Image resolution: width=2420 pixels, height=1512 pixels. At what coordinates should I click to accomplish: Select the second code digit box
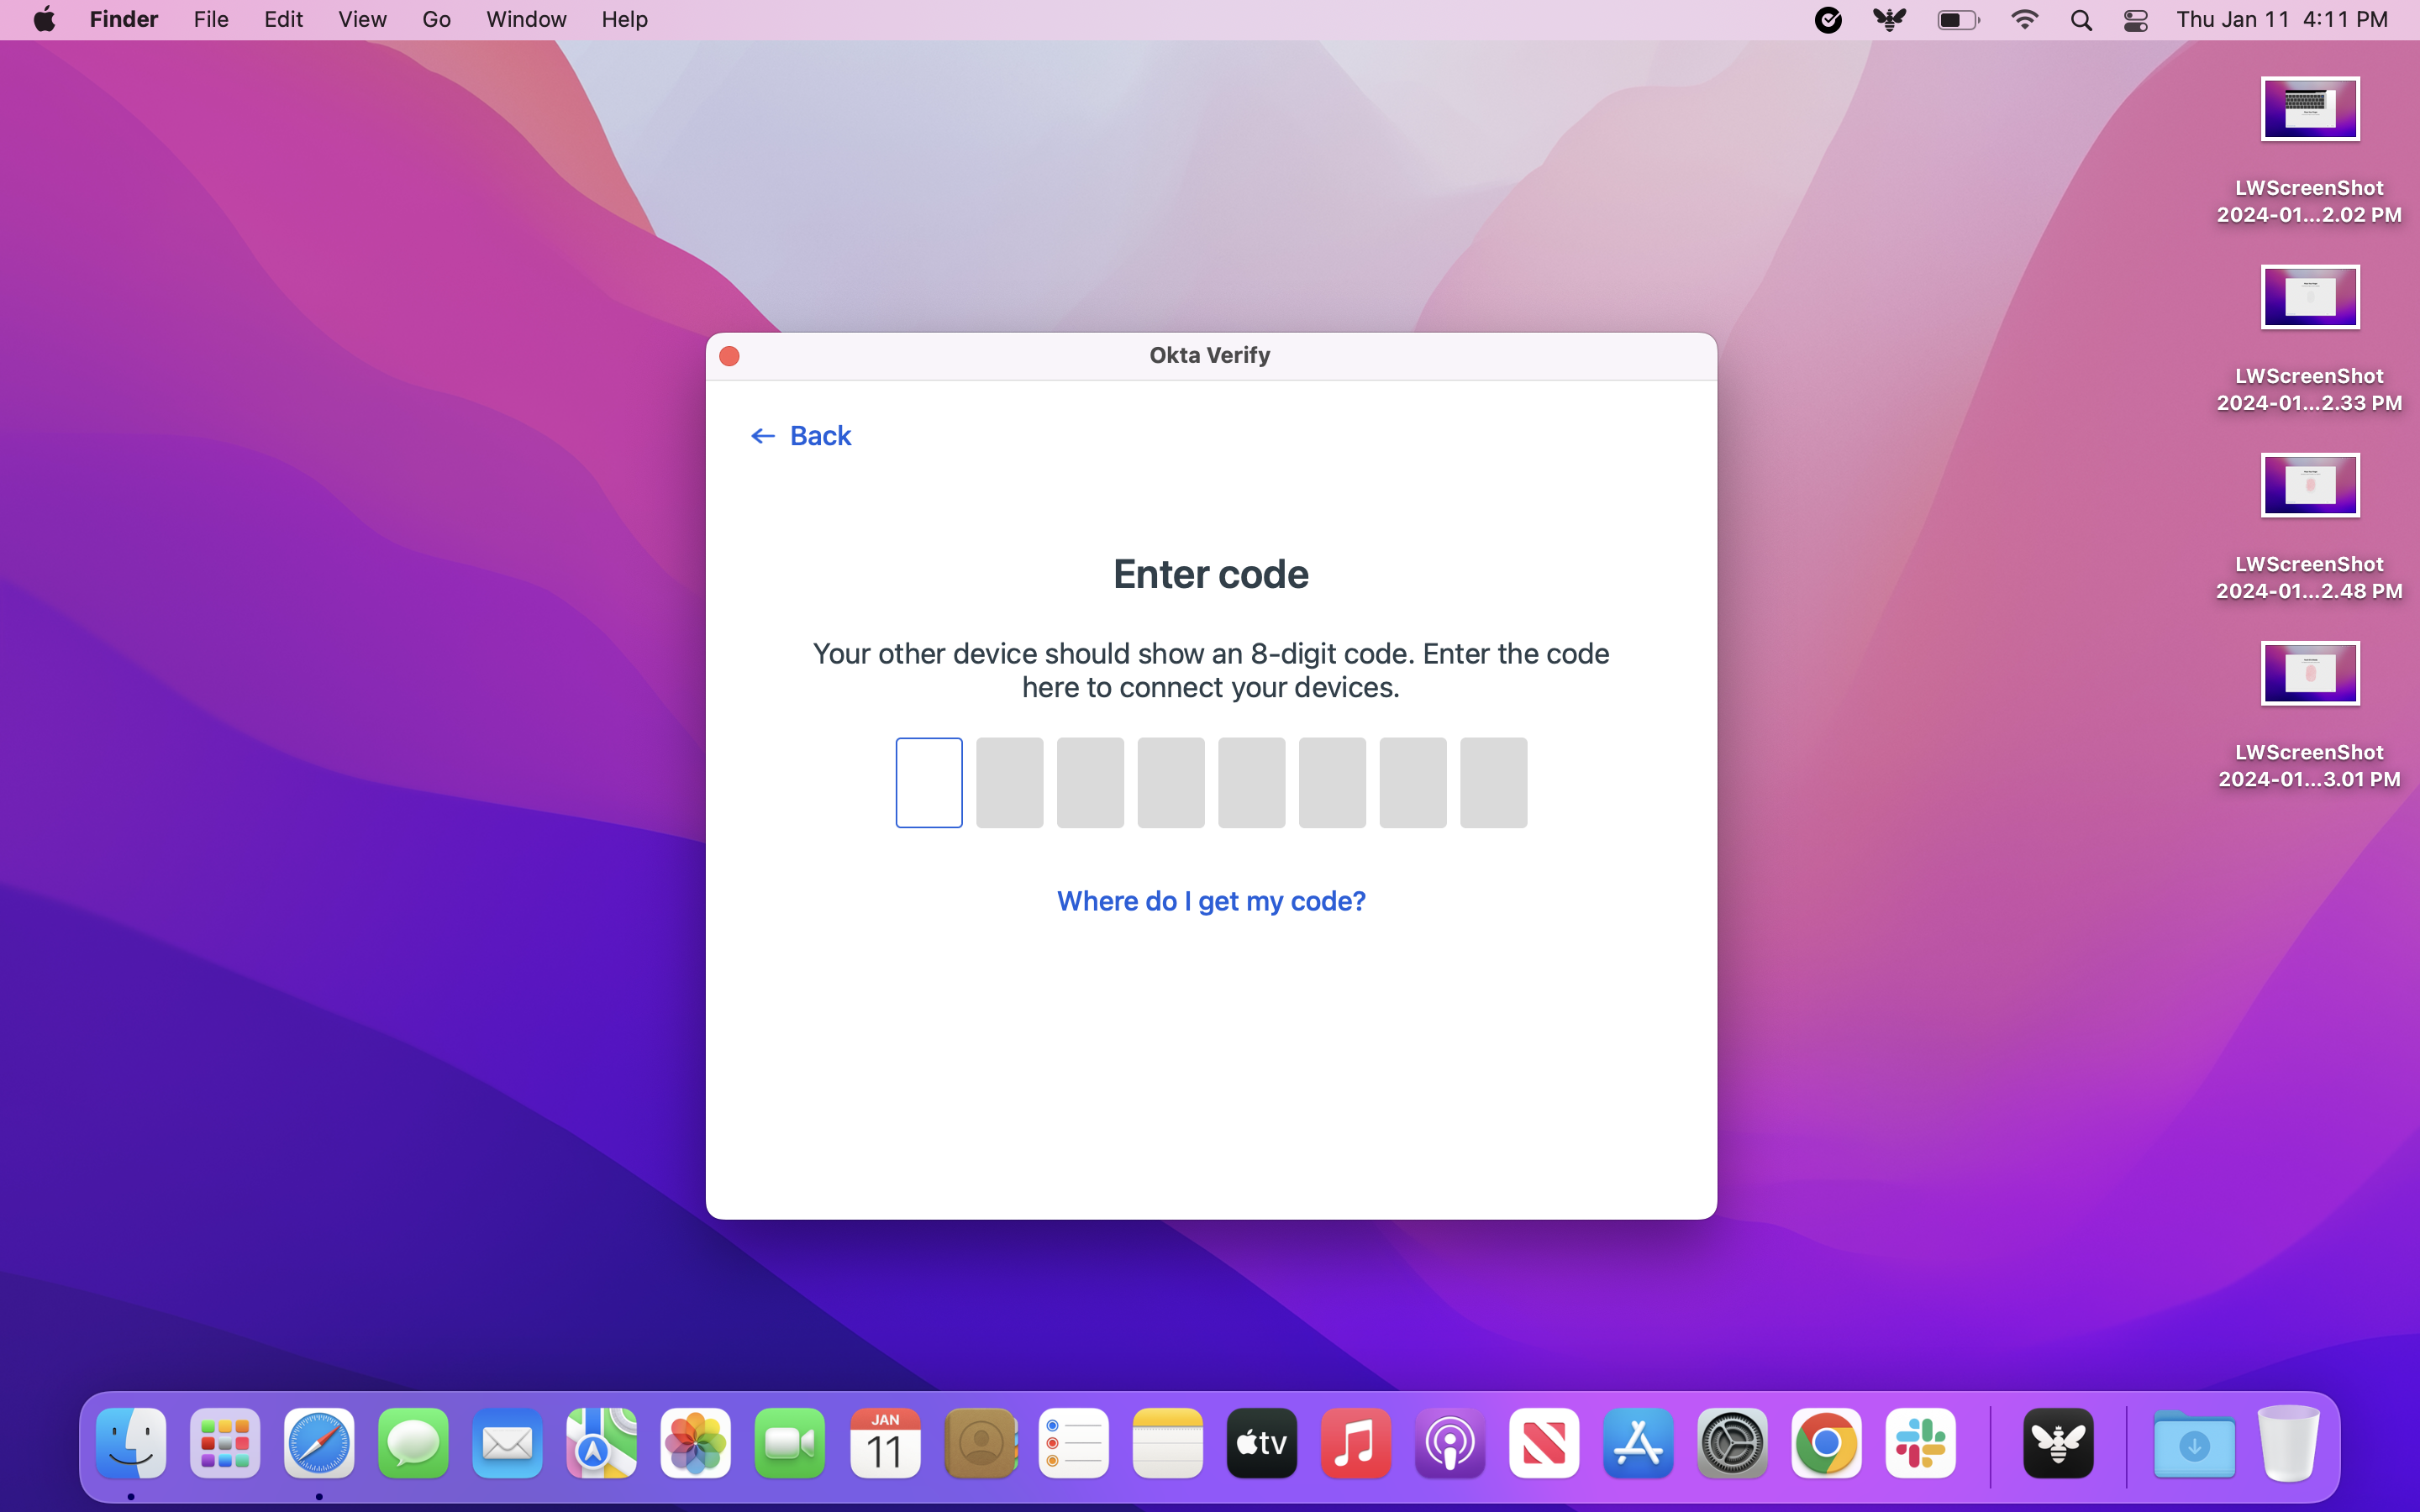point(1010,783)
